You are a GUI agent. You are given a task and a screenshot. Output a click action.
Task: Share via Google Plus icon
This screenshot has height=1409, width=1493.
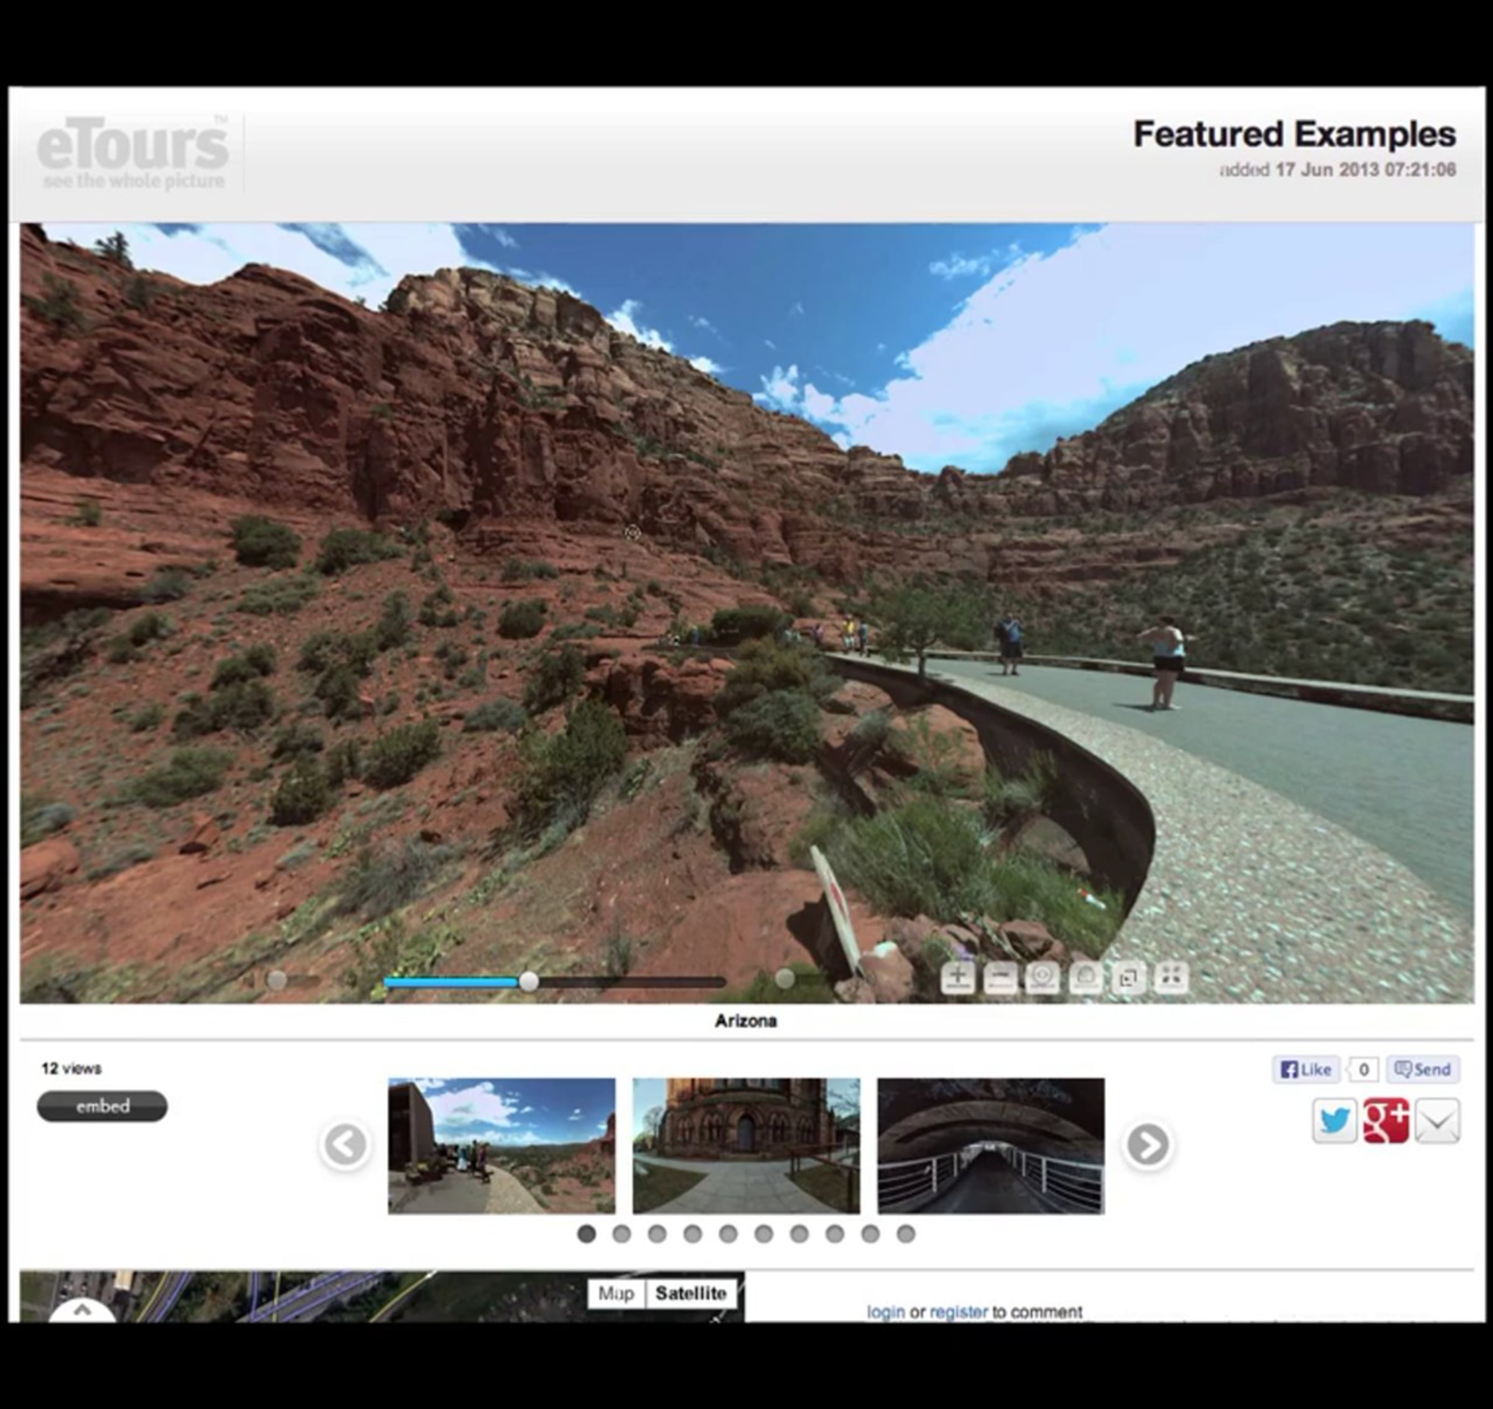[1385, 1121]
